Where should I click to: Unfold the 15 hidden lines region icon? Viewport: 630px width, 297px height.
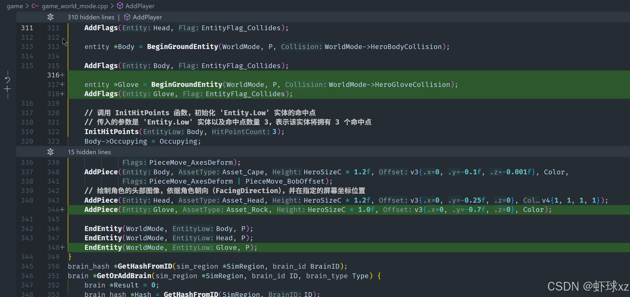click(50, 152)
